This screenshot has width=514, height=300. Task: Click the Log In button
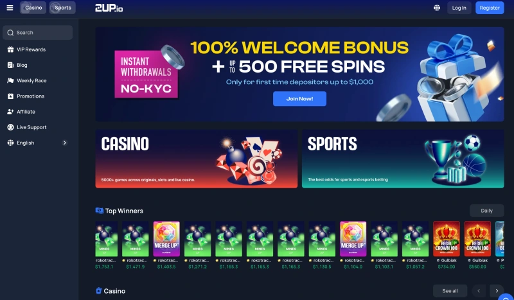459,8
